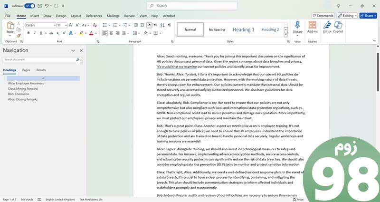Click the Save icon in title bar
This screenshot has width=380, height=202.
[39, 6]
